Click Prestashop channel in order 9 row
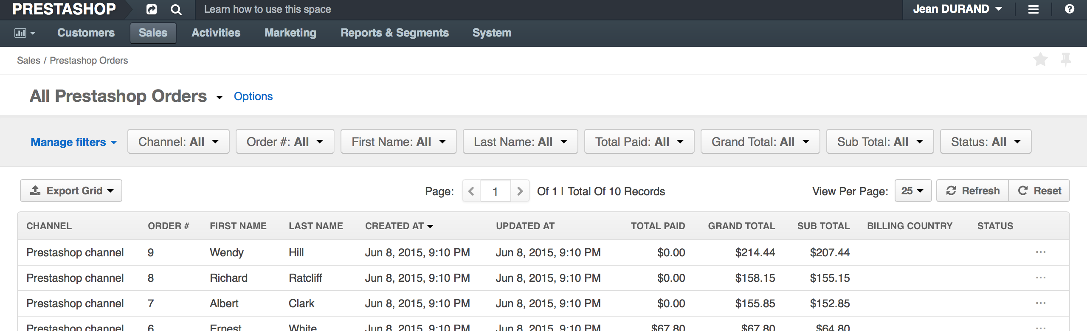The image size is (1087, 331). point(75,252)
